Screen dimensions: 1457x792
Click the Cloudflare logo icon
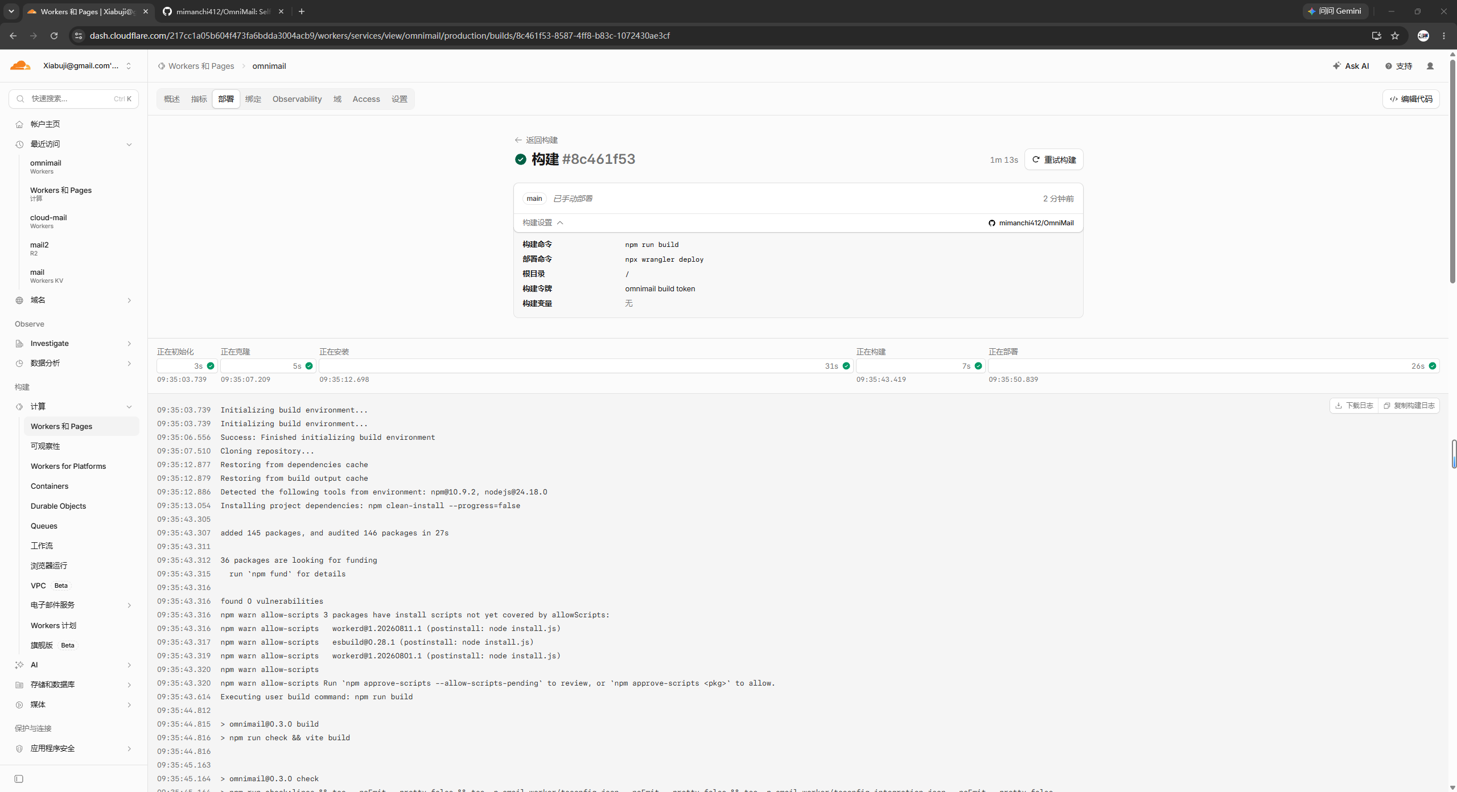click(20, 65)
